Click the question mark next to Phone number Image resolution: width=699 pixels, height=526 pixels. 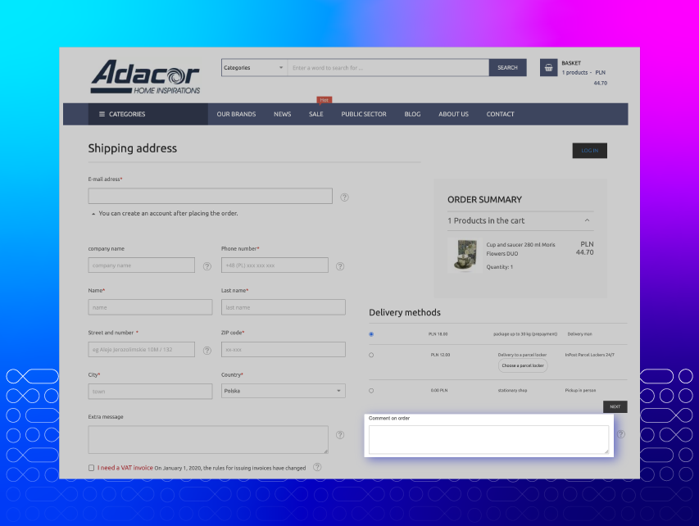click(340, 265)
